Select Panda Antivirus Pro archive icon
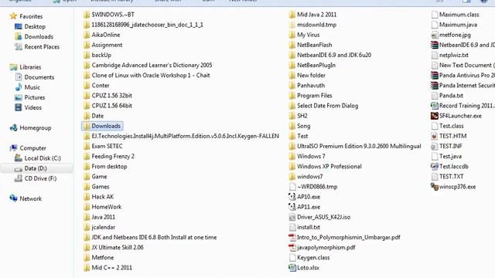The image size is (495, 278). pos(435,75)
